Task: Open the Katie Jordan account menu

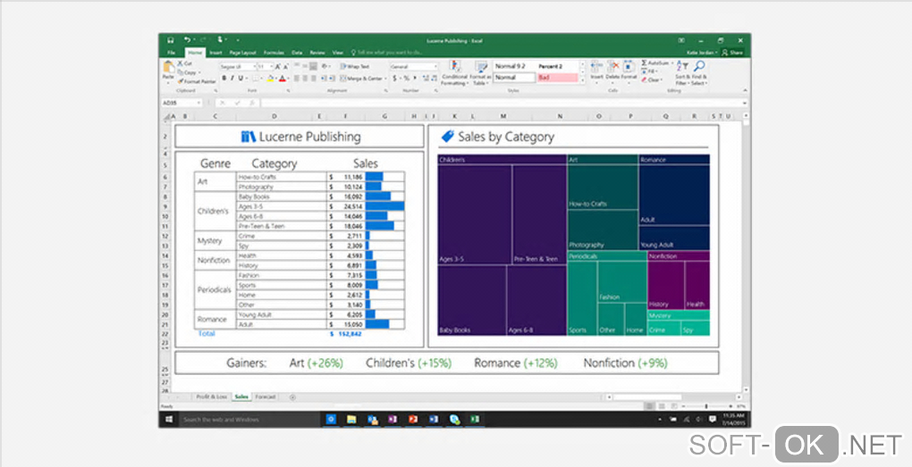Action: point(702,53)
